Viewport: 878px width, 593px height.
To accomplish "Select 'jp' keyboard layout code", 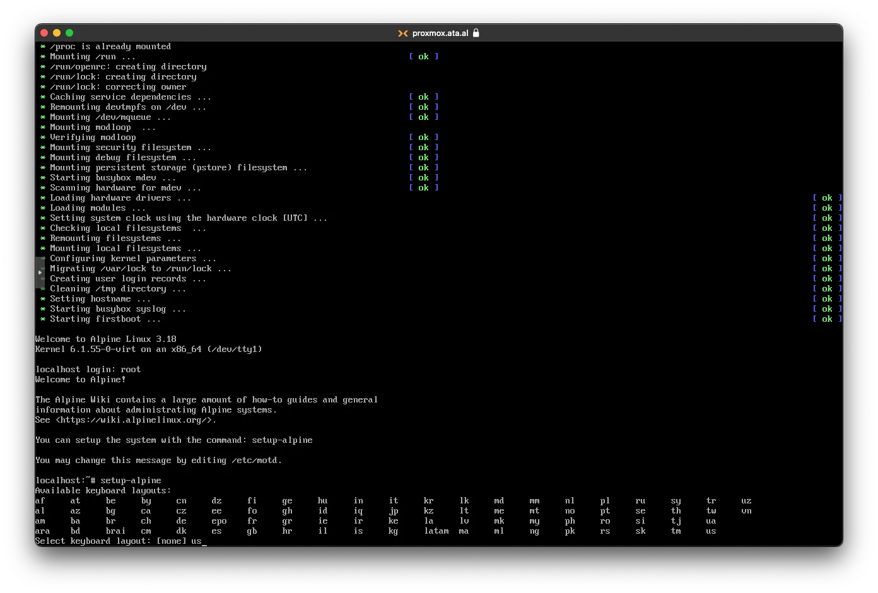I will 394,511.
